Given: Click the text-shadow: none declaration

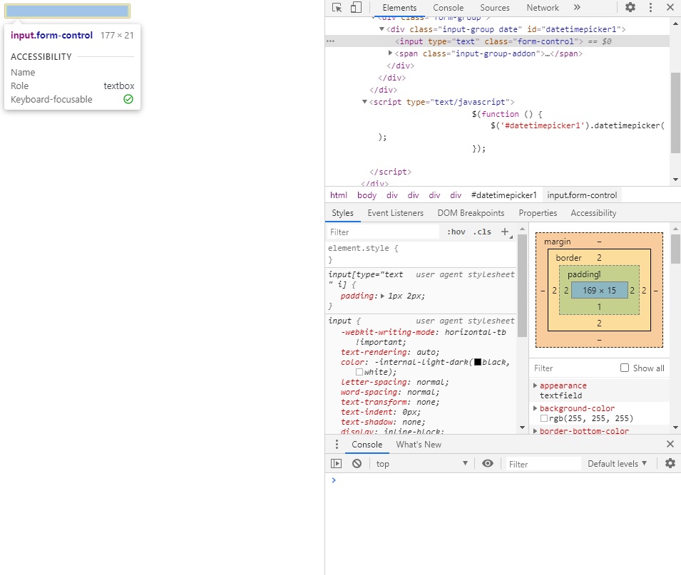Looking at the screenshot, I should tap(383, 422).
